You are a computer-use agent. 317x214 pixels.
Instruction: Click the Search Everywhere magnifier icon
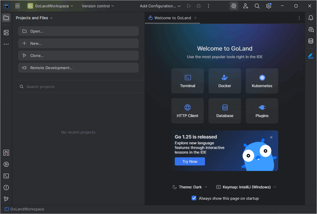(257, 6)
